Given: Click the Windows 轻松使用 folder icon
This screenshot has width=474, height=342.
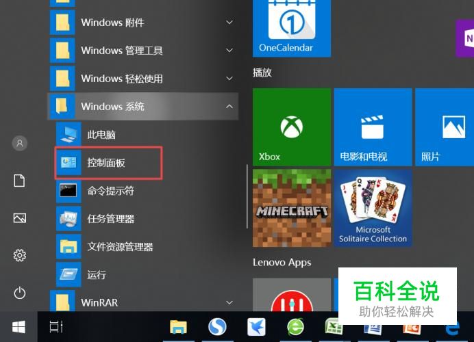Looking at the screenshot, I should point(62,79).
